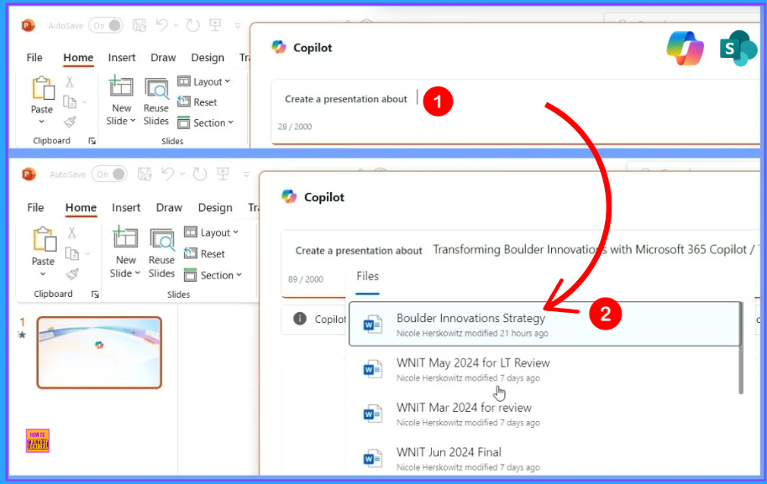
Task: Click Format Painter brush in top window
Action: tap(70, 121)
